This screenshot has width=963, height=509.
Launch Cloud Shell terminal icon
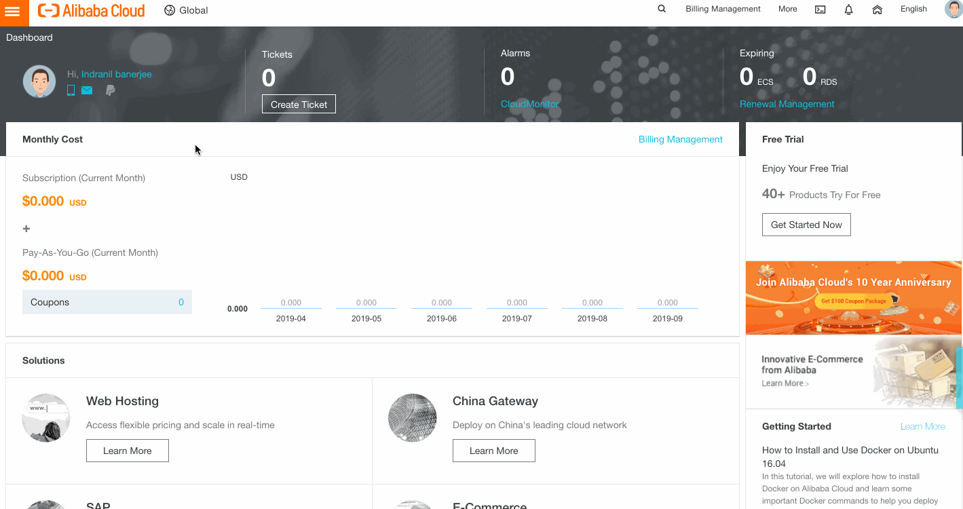(820, 10)
